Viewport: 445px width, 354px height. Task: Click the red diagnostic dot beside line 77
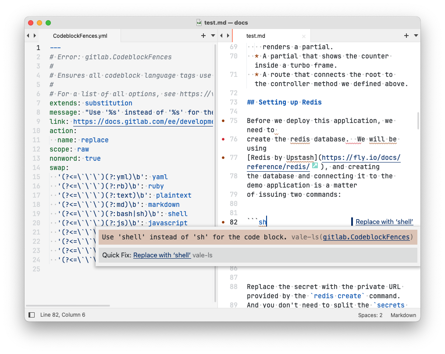pyautogui.click(x=223, y=157)
